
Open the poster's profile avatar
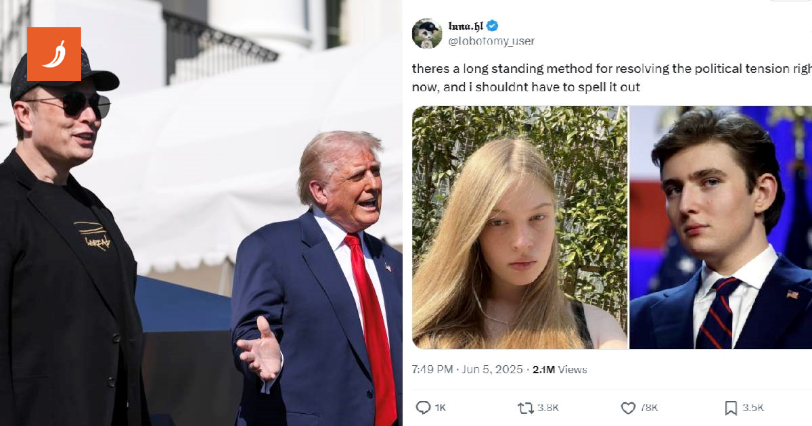pyautogui.click(x=427, y=33)
